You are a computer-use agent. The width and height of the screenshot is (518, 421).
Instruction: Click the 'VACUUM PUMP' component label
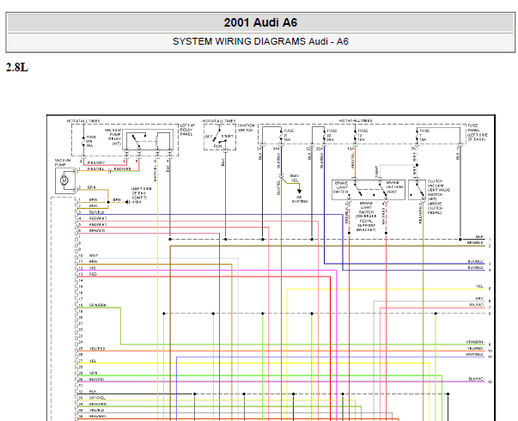63,162
